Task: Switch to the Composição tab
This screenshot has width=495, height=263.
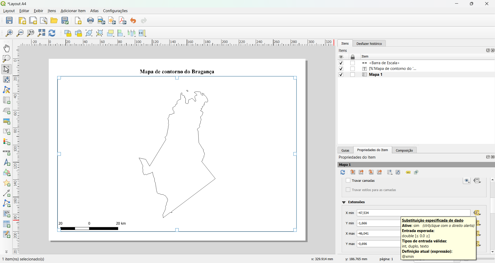Action: [404, 150]
